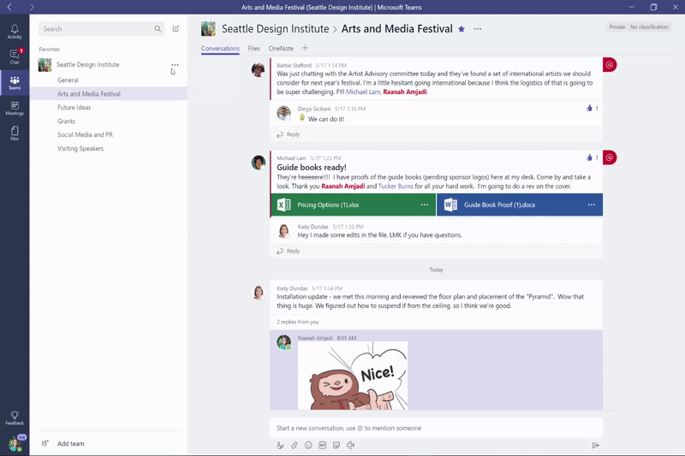This screenshot has width=685, height=456.
Task: Open Chat with one unread notification
Action: tap(15, 57)
